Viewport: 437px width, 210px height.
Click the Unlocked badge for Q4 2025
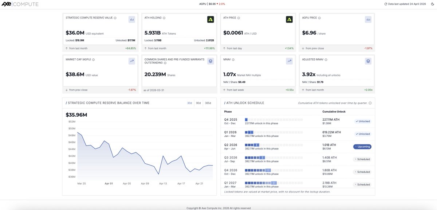(362, 121)
